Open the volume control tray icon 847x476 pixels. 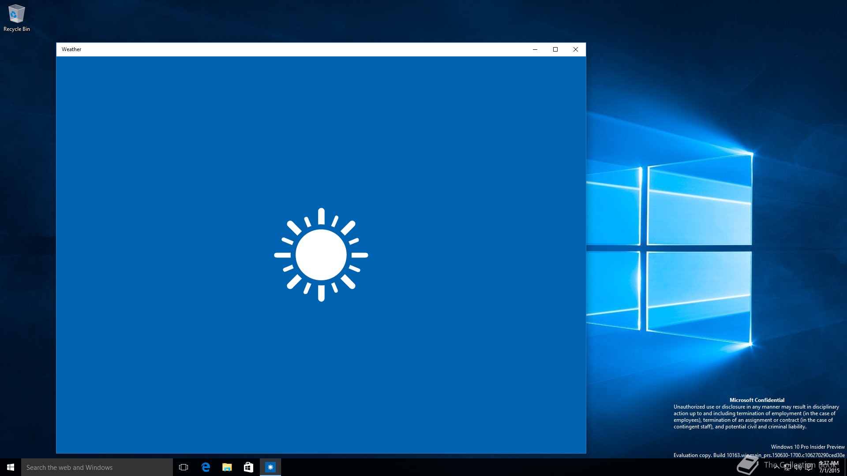(798, 467)
